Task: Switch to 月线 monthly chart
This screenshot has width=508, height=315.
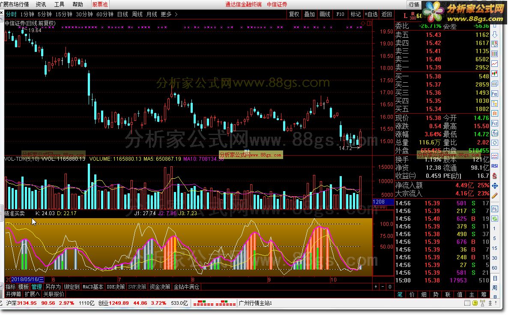Action: [x=152, y=14]
